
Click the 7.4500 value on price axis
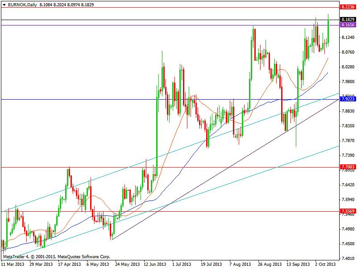coord(347,244)
